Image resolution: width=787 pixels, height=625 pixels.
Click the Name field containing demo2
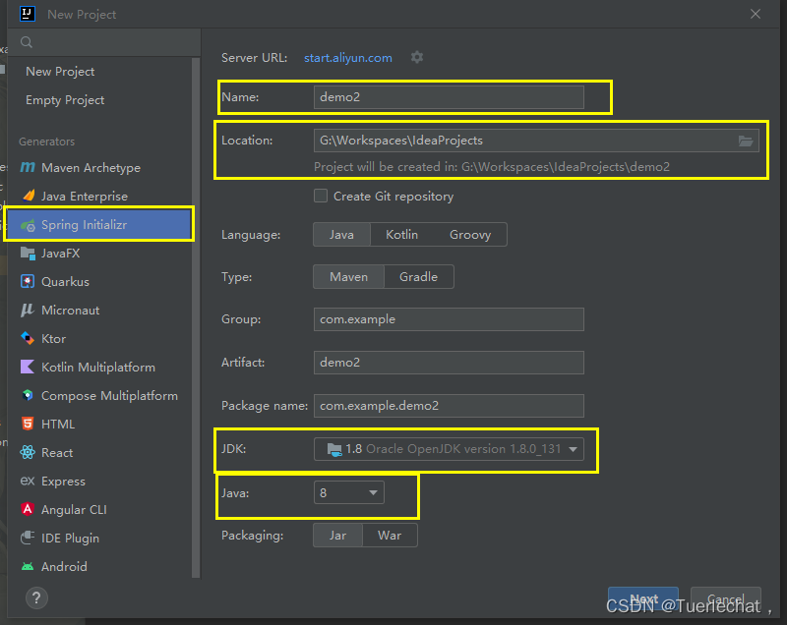click(449, 97)
